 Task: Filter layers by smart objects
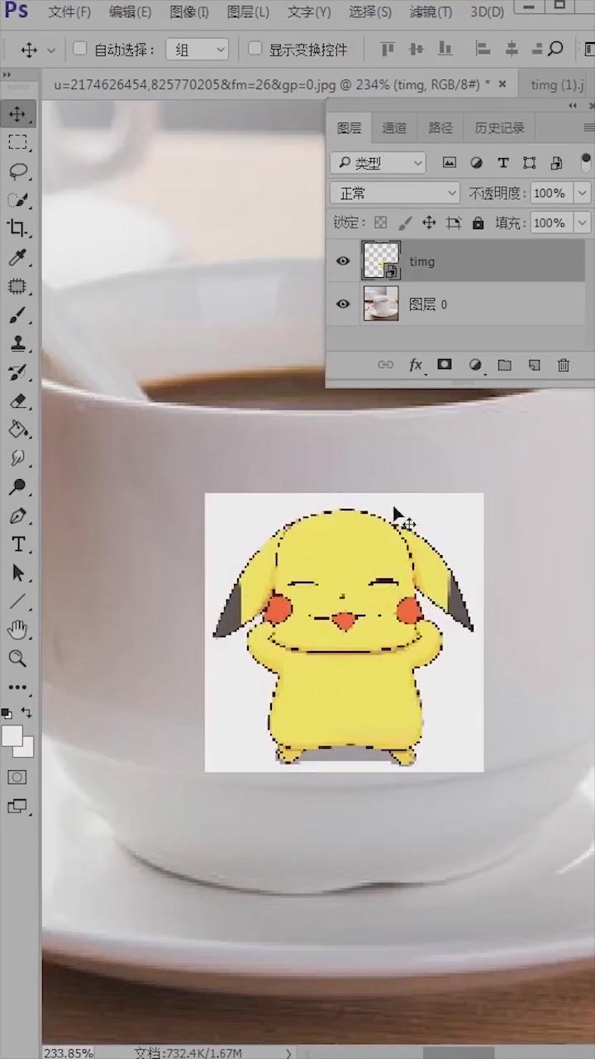[x=556, y=163]
